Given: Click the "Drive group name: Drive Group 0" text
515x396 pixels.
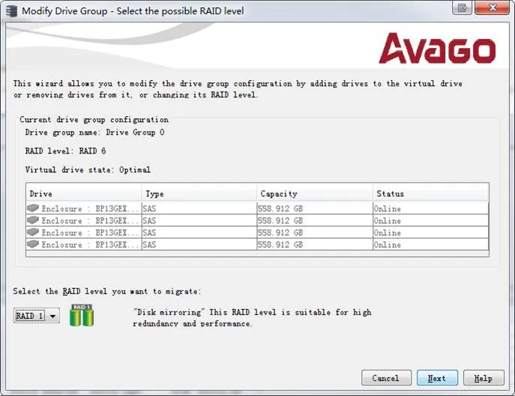Looking at the screenshot, I should click(94, 132).
